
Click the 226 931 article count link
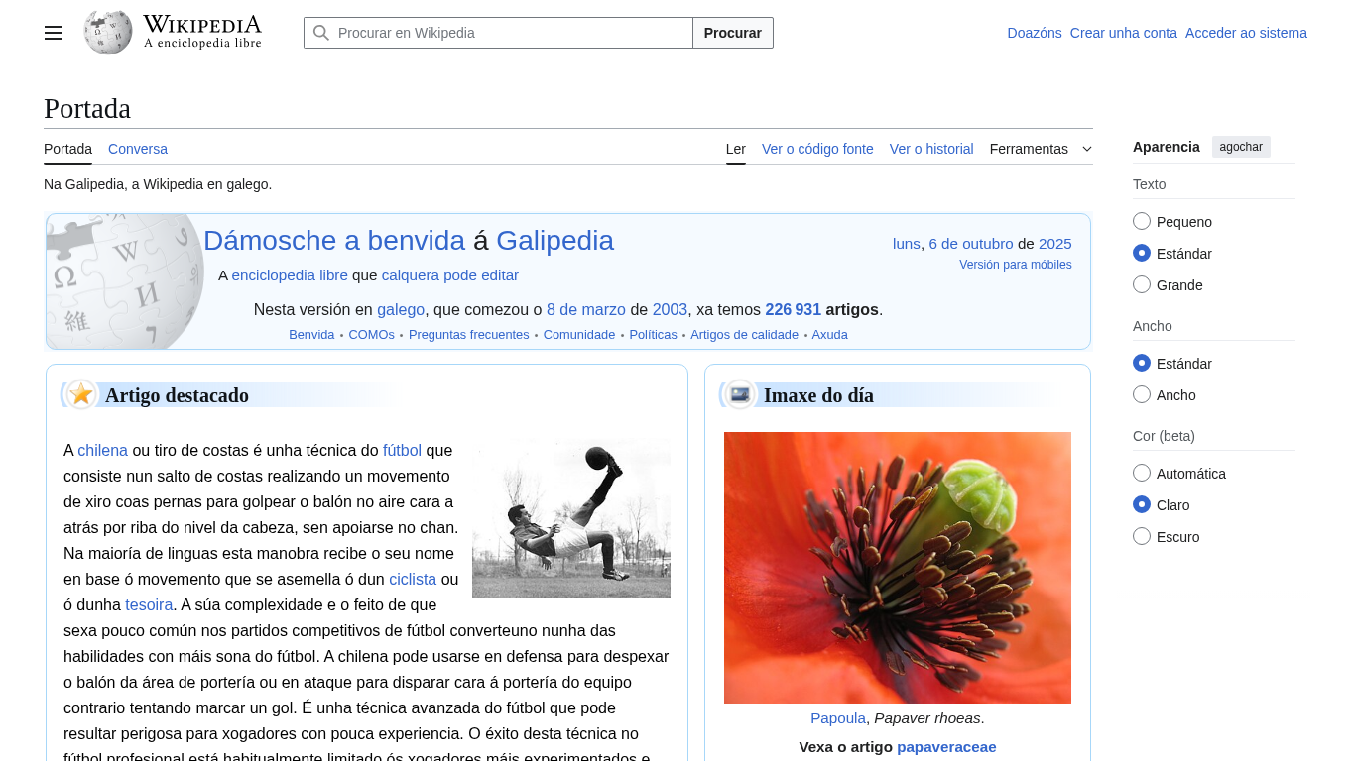point(794,310)
